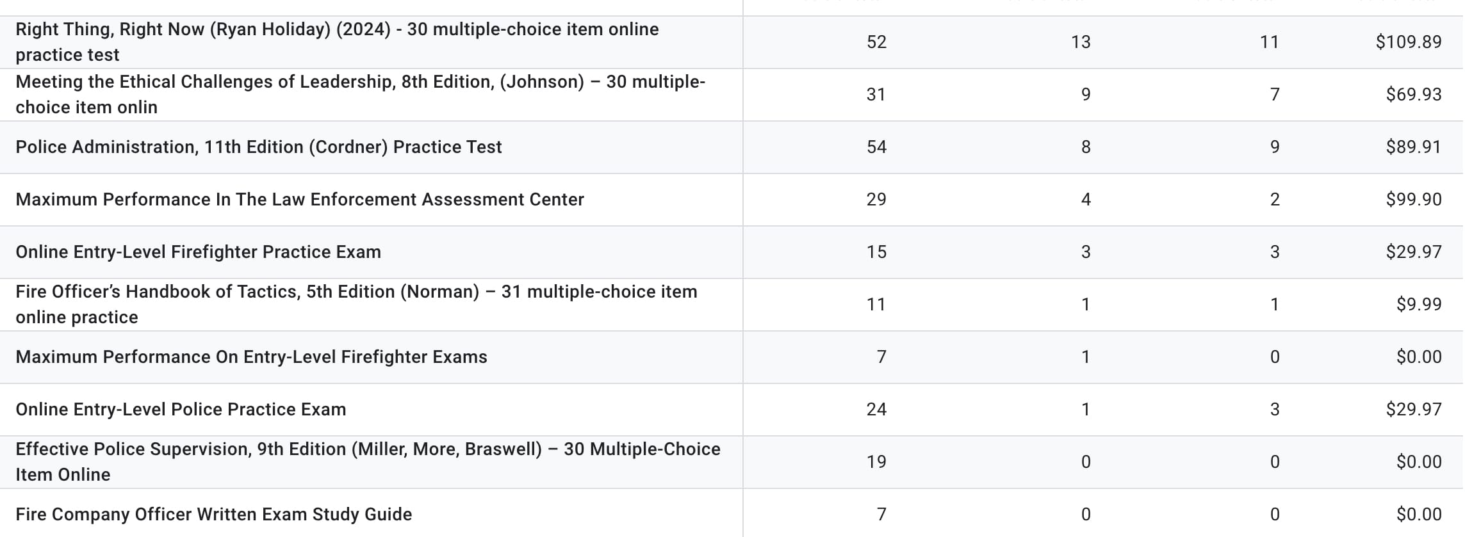Image resolution: width=1465 pixels, height=537 pixels.
Task: Click the $109.89 revenue cell
Action: (1409, 42)
